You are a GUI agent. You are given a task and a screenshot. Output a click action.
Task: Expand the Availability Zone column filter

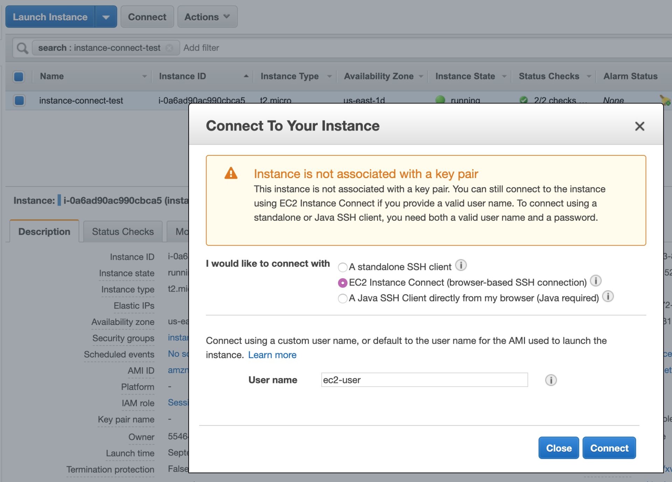point(421,76)
